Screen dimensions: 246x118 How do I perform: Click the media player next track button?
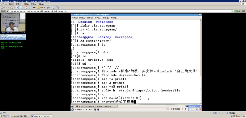tap(12, 38)
